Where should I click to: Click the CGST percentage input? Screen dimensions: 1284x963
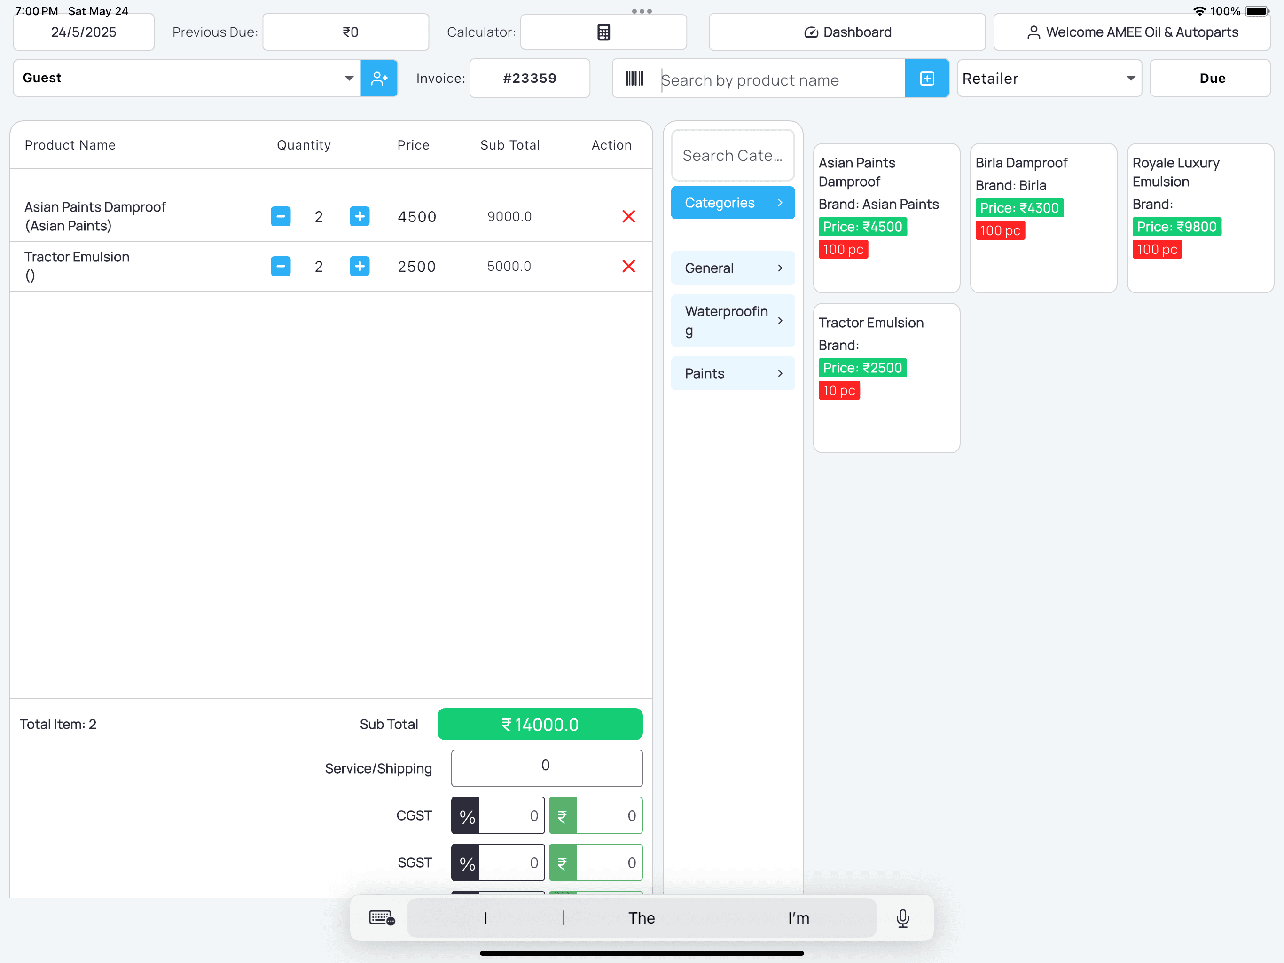coord(511,816)
